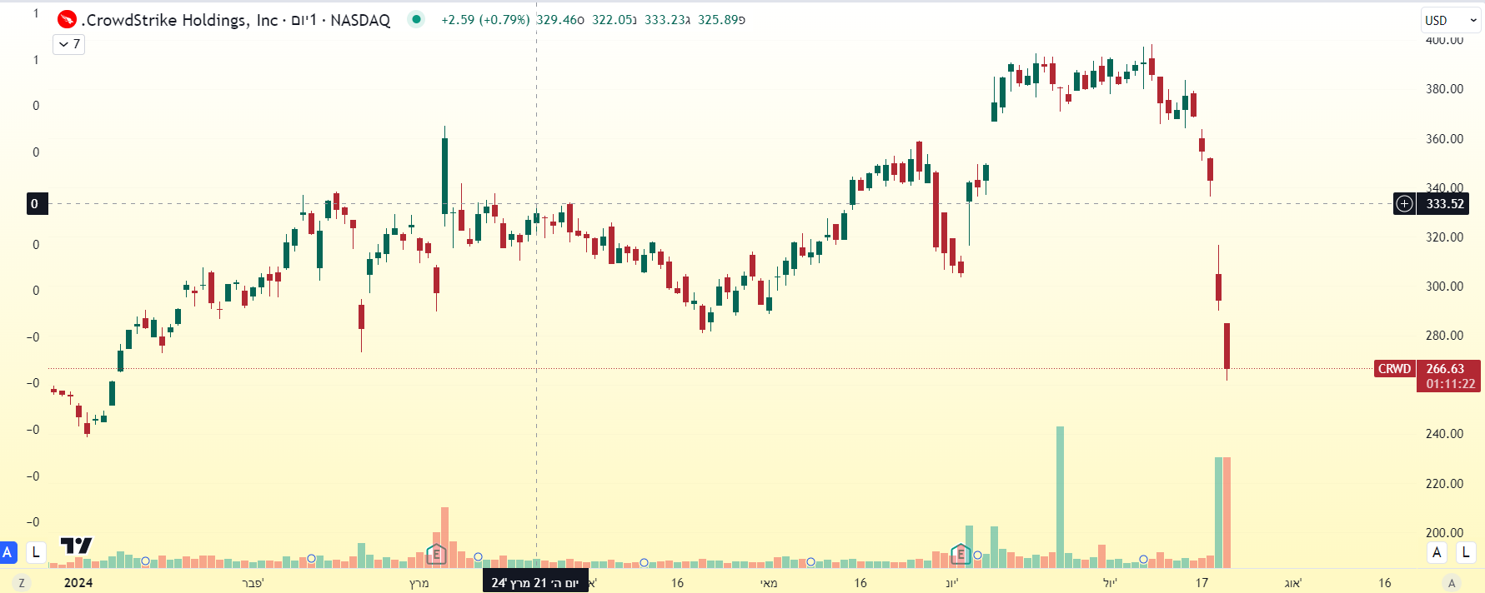The height and width of the screenshot is (593, 1485).
Task: Expand the collapsed indicators legend showing 7
Action: (69, 44)
